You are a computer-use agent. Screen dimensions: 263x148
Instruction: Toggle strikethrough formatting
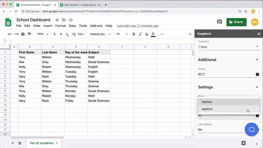(x=147, y=34)
